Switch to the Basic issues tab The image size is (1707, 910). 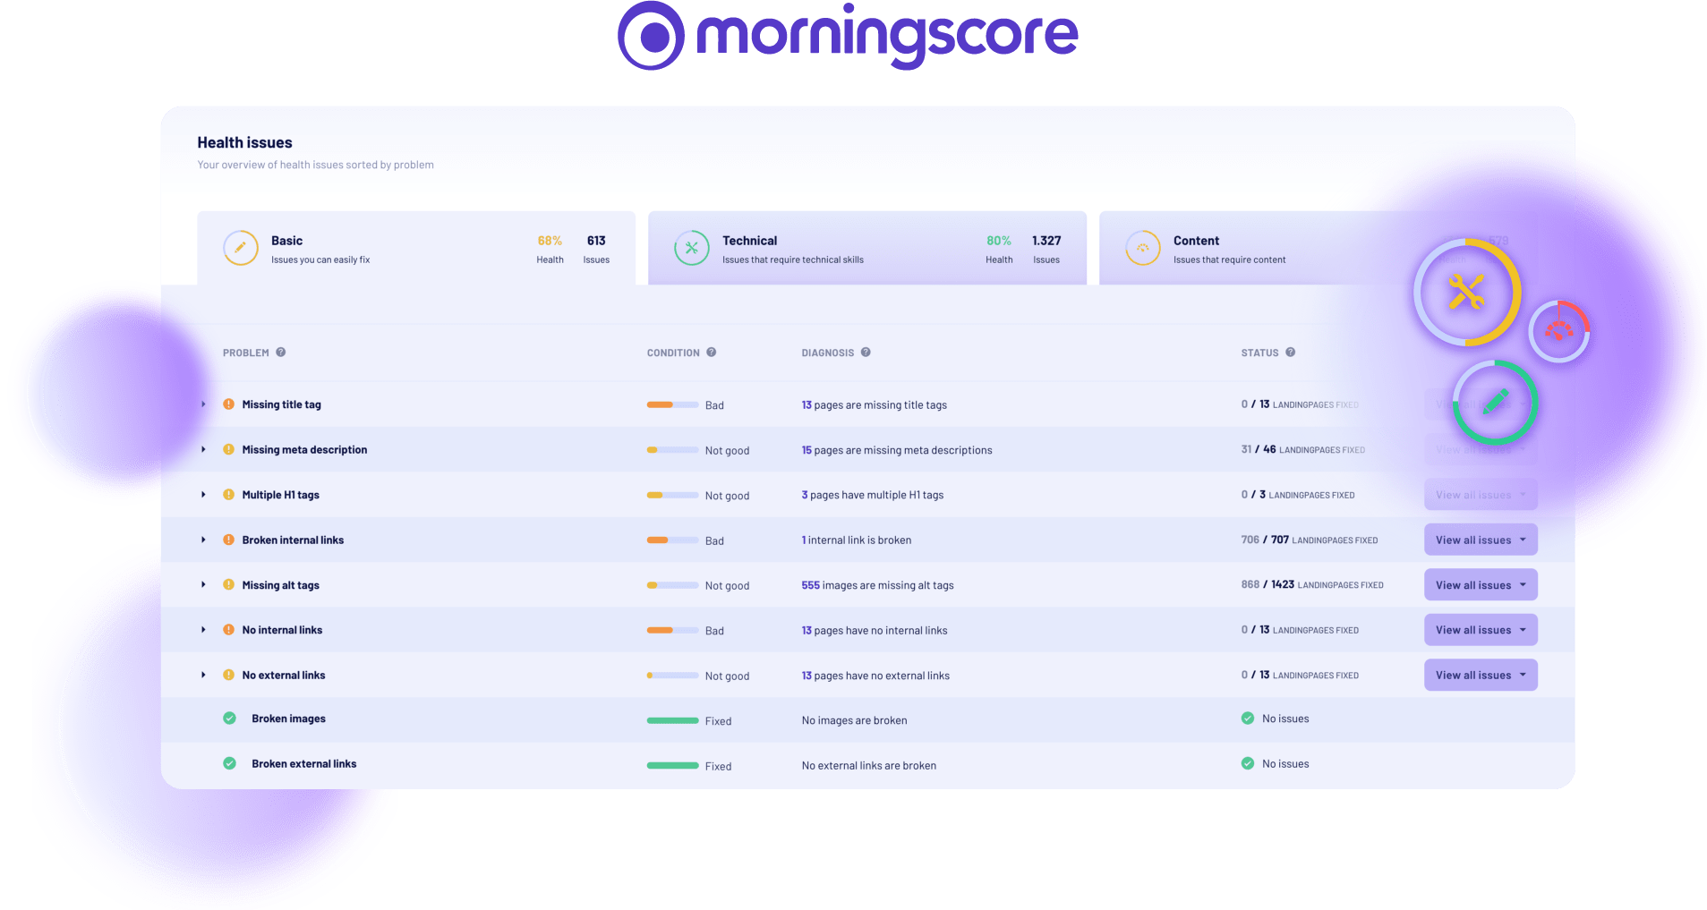(x=415, y=249)
